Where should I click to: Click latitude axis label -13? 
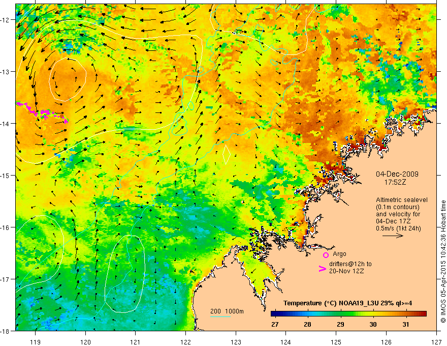tap(6, 72)
